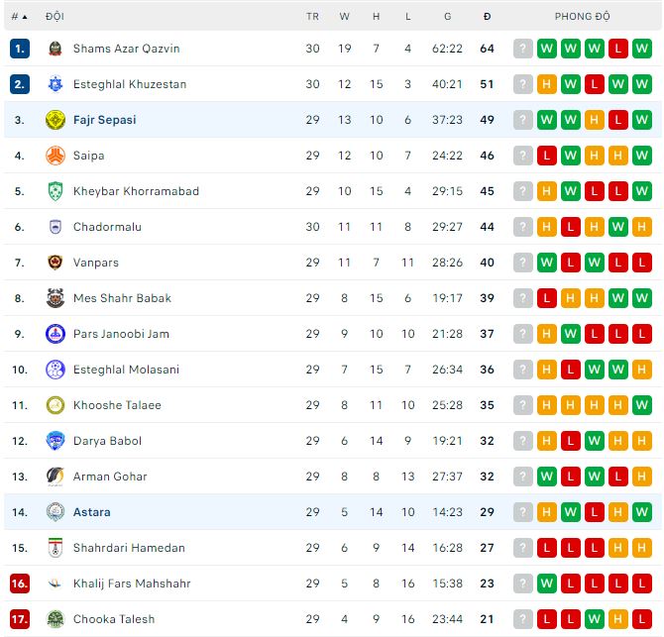Viewport: 664px width, 637px height.
Task: Click the Pars Janoobi Jam badge
Action: 55,334
